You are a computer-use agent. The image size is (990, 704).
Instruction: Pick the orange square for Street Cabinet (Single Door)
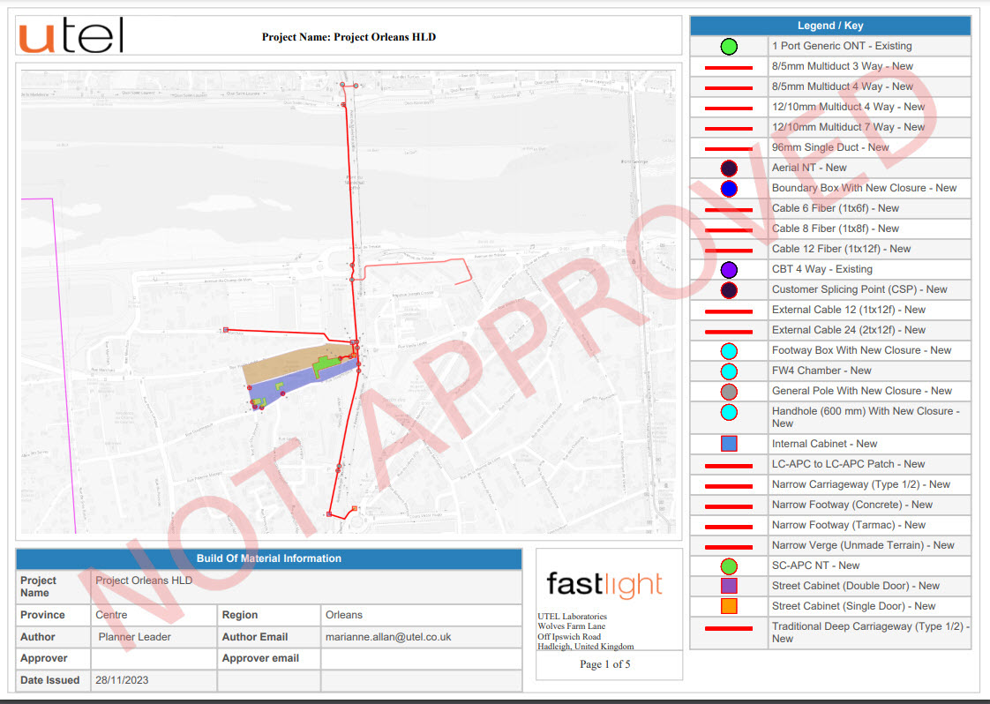[x=729, y=605]
